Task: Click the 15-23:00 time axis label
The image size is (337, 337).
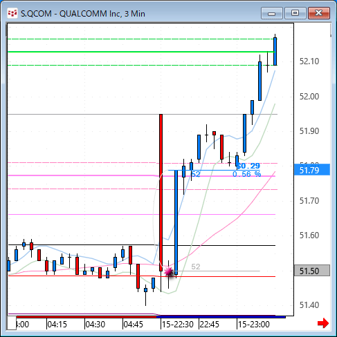Action: click(x=254, y=325)
